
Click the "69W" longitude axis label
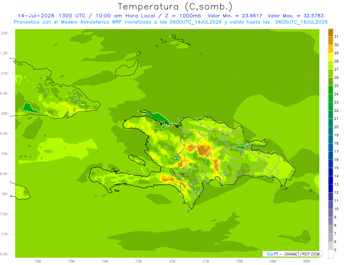point(273,261)
